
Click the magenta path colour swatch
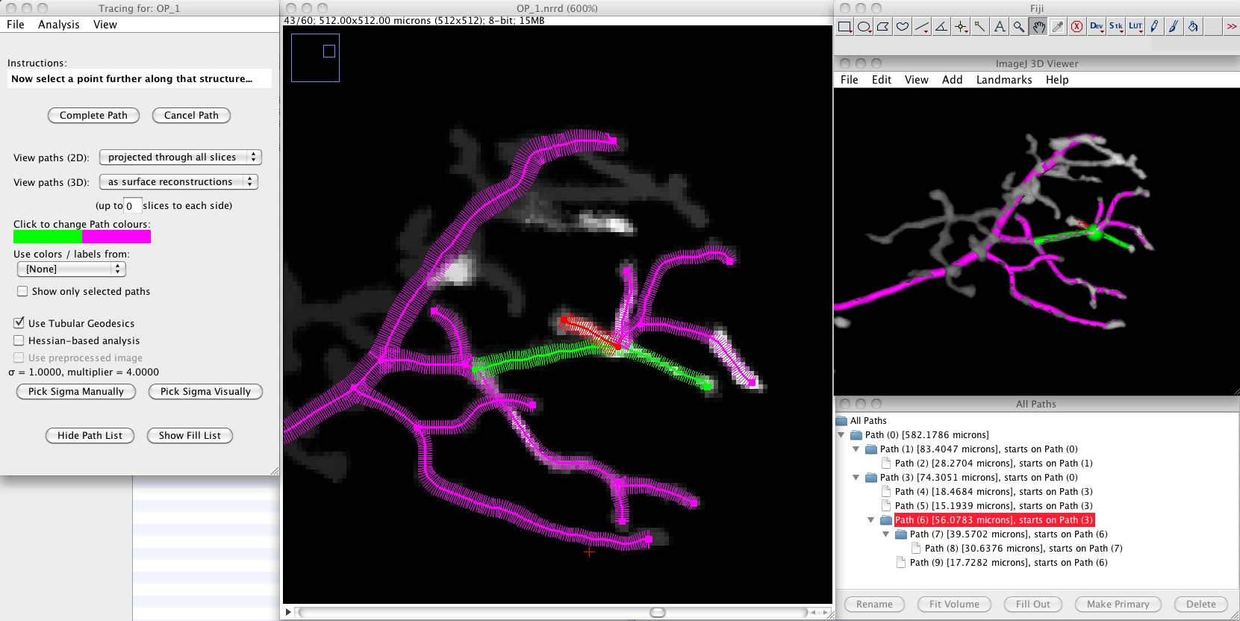116,237
